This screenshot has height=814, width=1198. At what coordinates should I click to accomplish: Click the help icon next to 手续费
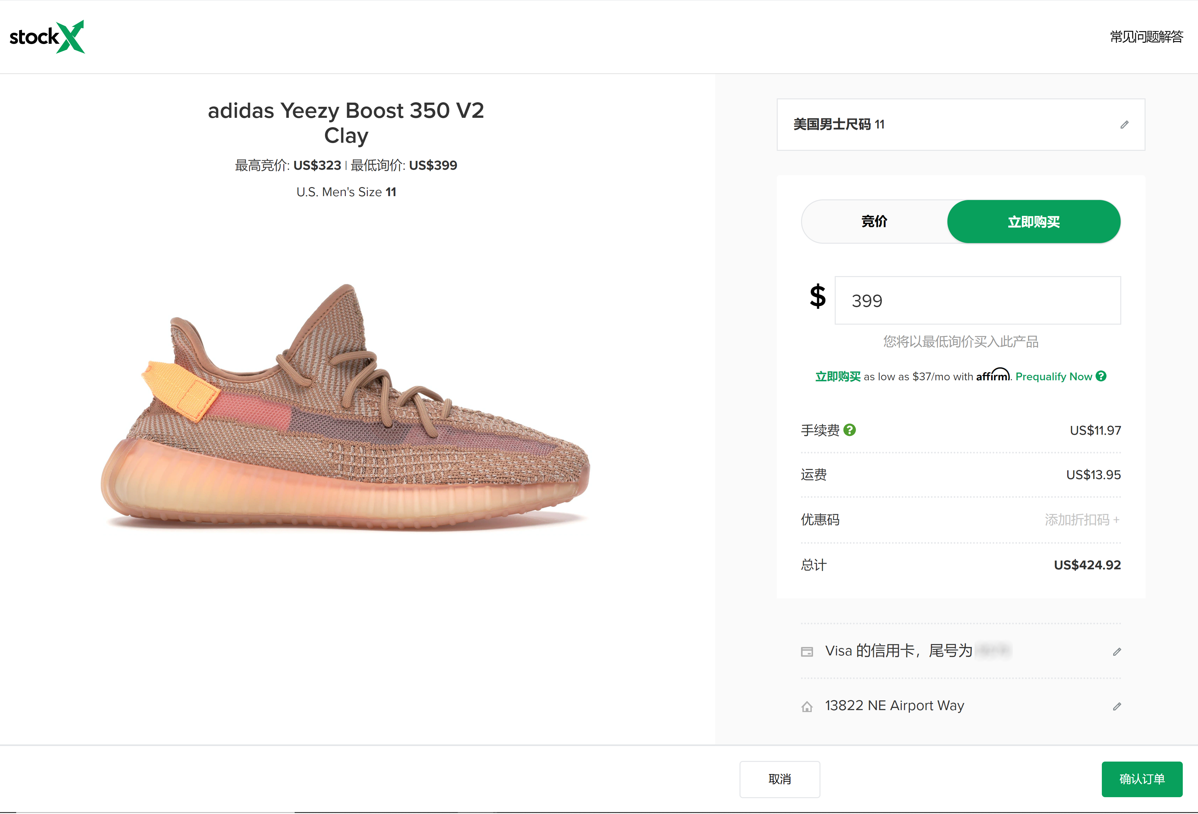click(850, 430)
